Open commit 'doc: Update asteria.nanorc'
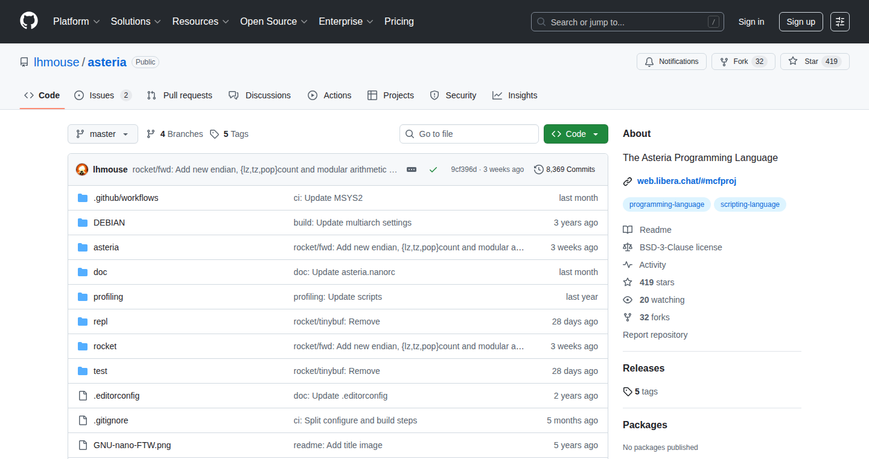Screen dimensions: 869x459 click(x=345, y=272)
